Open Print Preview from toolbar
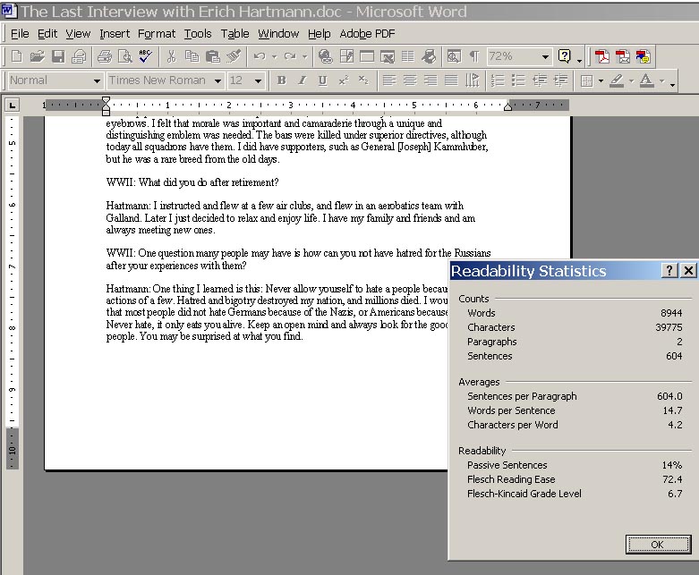 pyautogui.click(x=124, y=56)
